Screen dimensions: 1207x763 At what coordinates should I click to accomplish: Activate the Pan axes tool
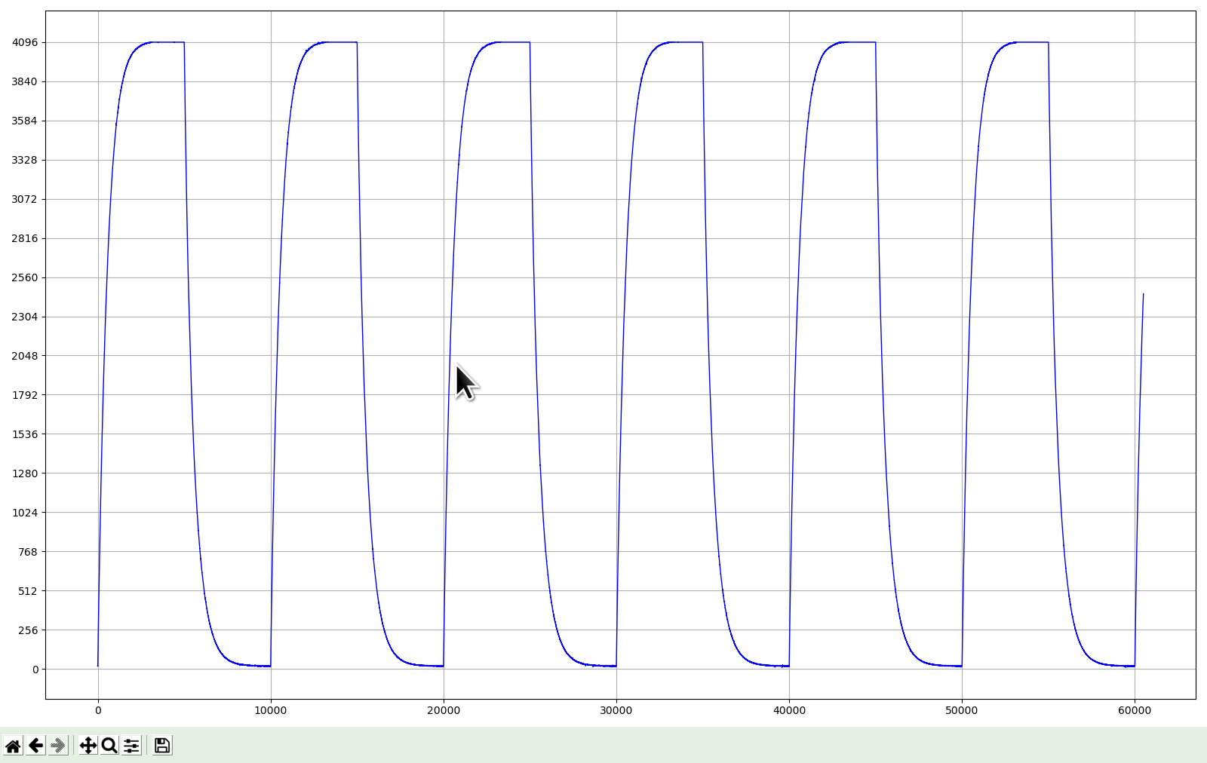(x=88, y=746)
